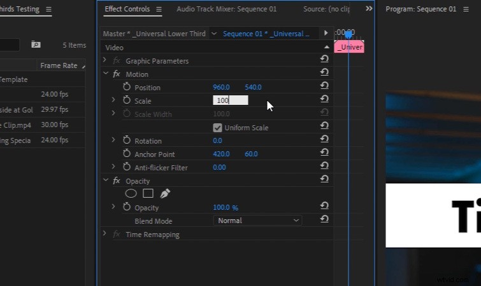The height and width of the screenshot is (286, 481).
Task: Select the free draw bezier pen mask
Action: pos(165,193)
